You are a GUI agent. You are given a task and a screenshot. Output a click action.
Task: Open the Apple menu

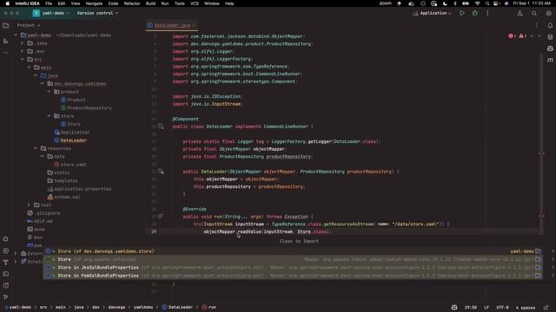[x=7, y=3]
